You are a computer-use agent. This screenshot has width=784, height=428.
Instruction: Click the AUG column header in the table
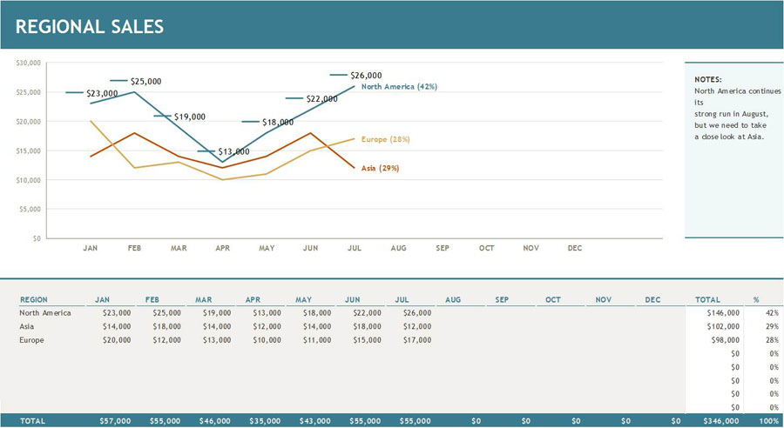coord(453,299)
